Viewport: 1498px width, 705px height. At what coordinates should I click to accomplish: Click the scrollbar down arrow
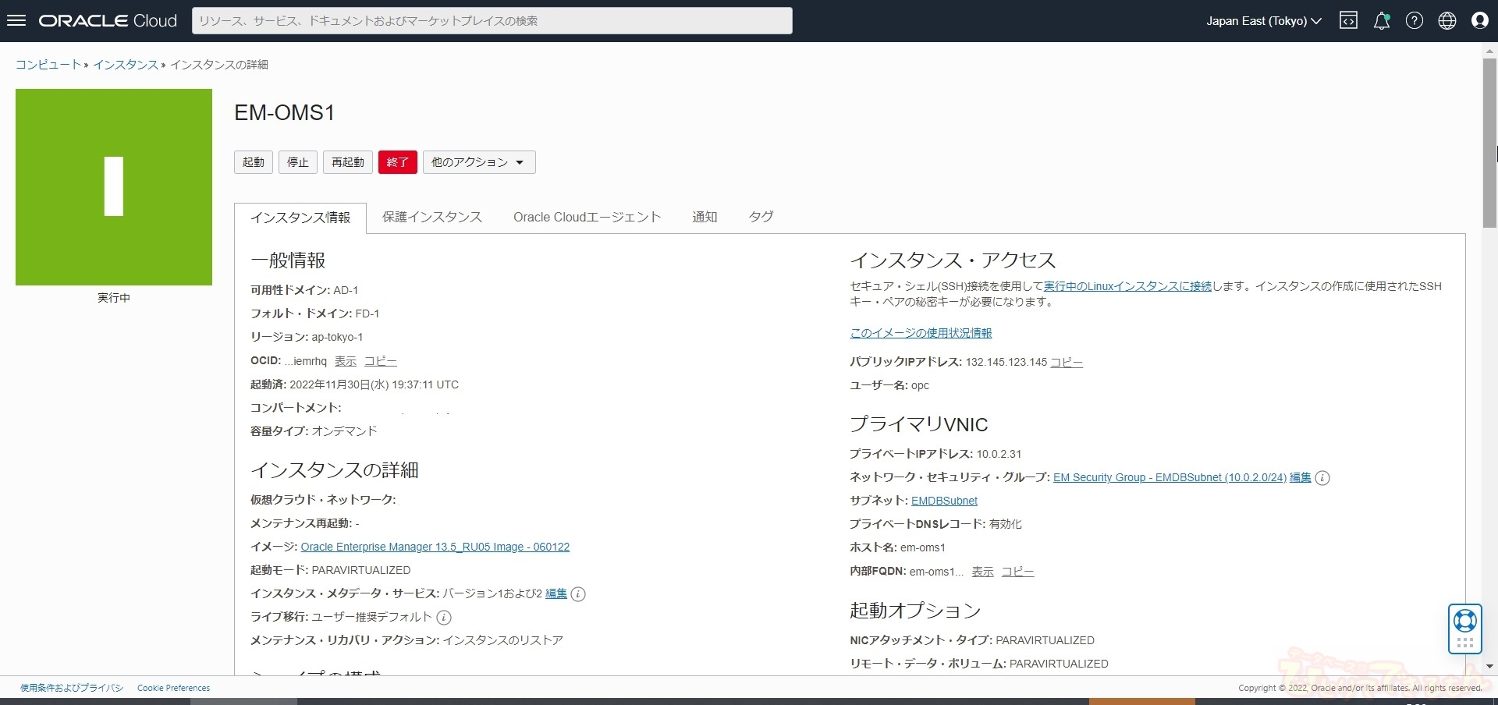coord(1489,667)
